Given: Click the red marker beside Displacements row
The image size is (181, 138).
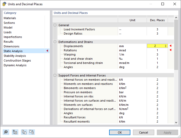Looking at the screenshot, I should pyautogui.click(x=170, y=46).
